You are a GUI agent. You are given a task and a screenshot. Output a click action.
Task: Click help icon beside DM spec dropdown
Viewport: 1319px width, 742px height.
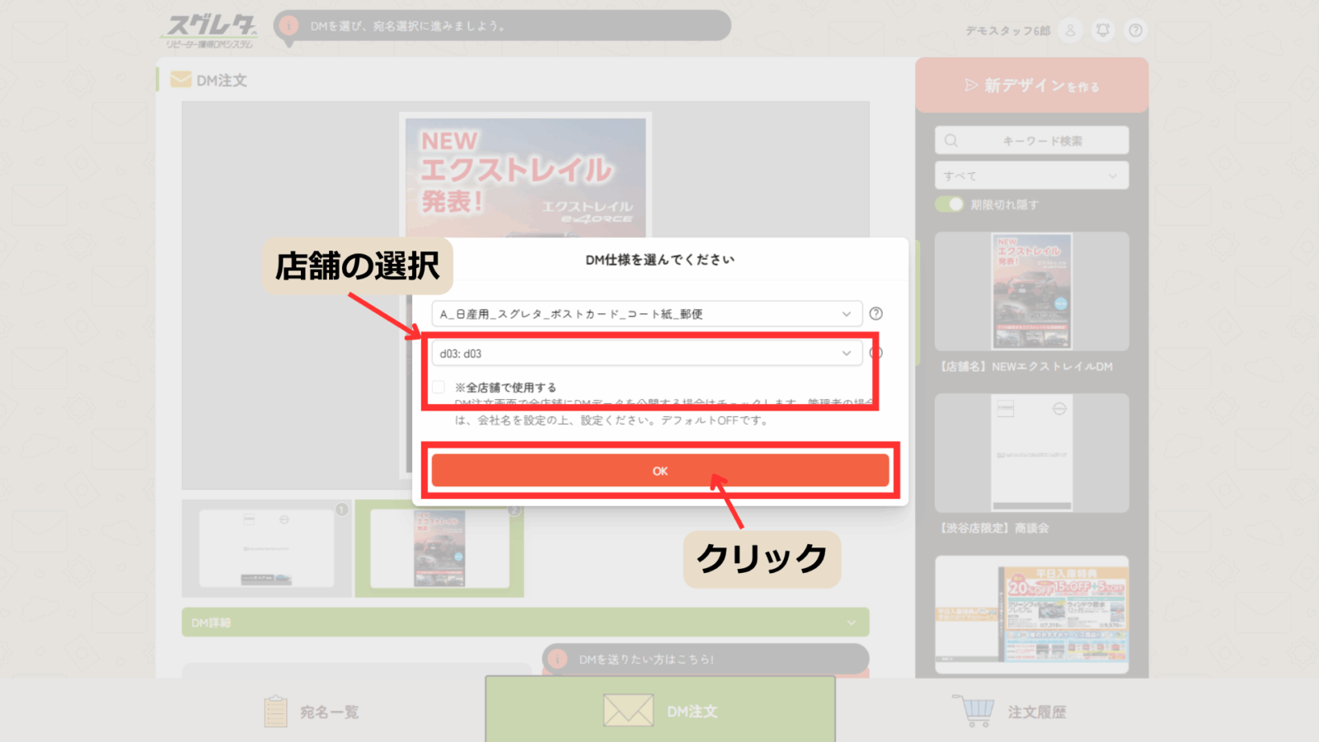[876, 313]
